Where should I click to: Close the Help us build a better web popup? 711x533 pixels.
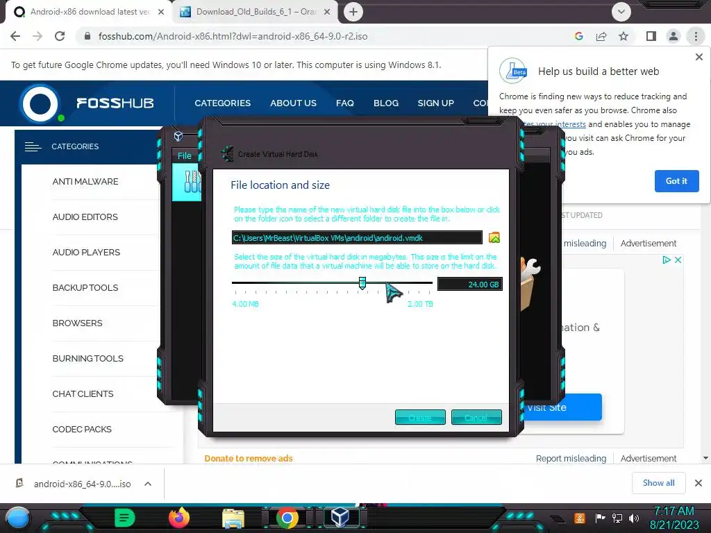coord(699,57)
